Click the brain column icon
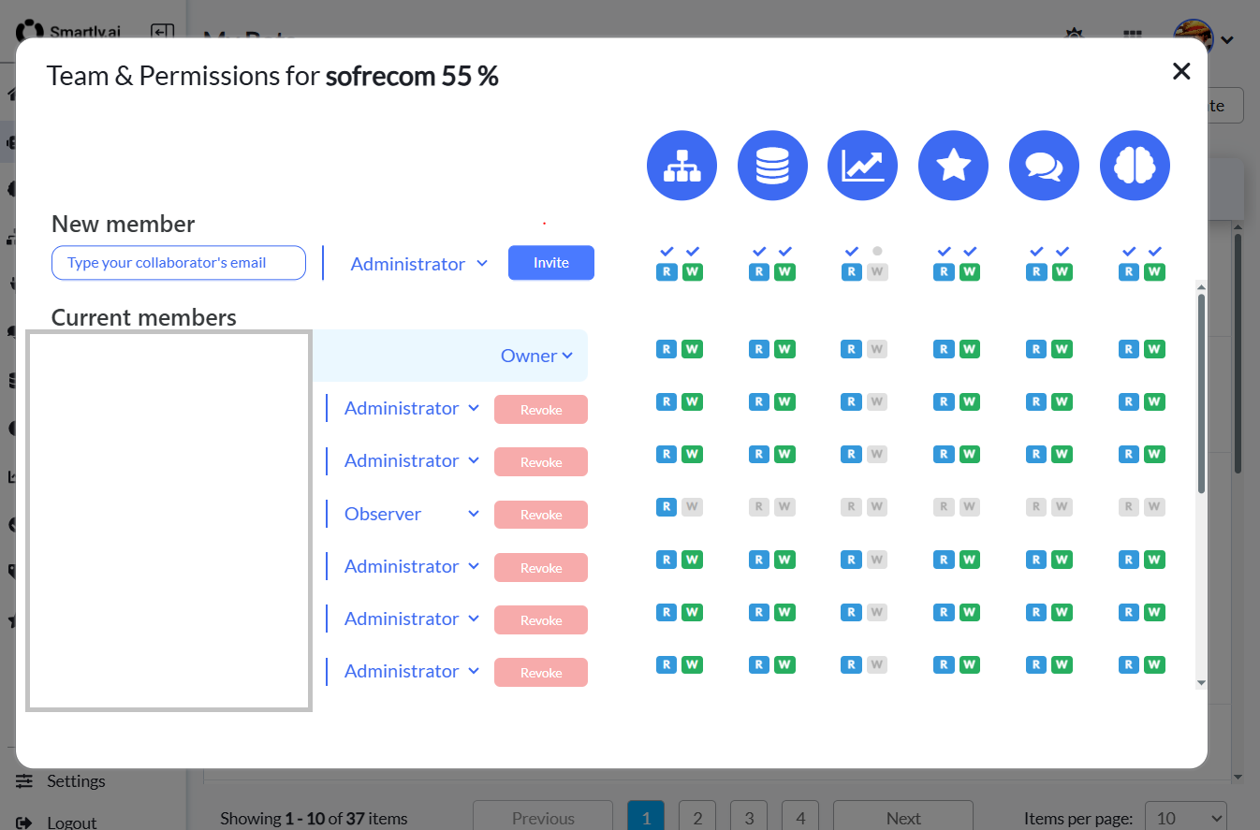Screen dimensions: 1260x830 click(1135, 166)
